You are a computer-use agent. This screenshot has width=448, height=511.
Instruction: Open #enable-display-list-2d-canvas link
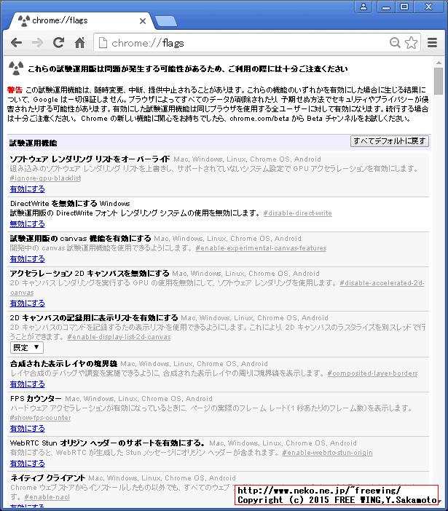pyautogui.click(x=119, y=336)
